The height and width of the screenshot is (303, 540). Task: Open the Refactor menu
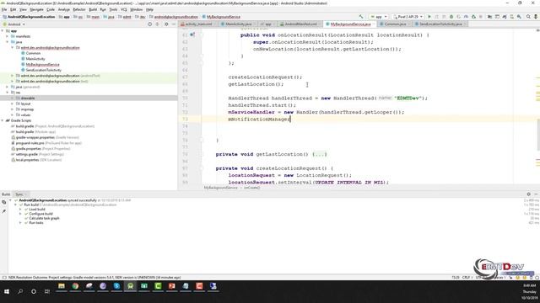(x=78, y=9)
